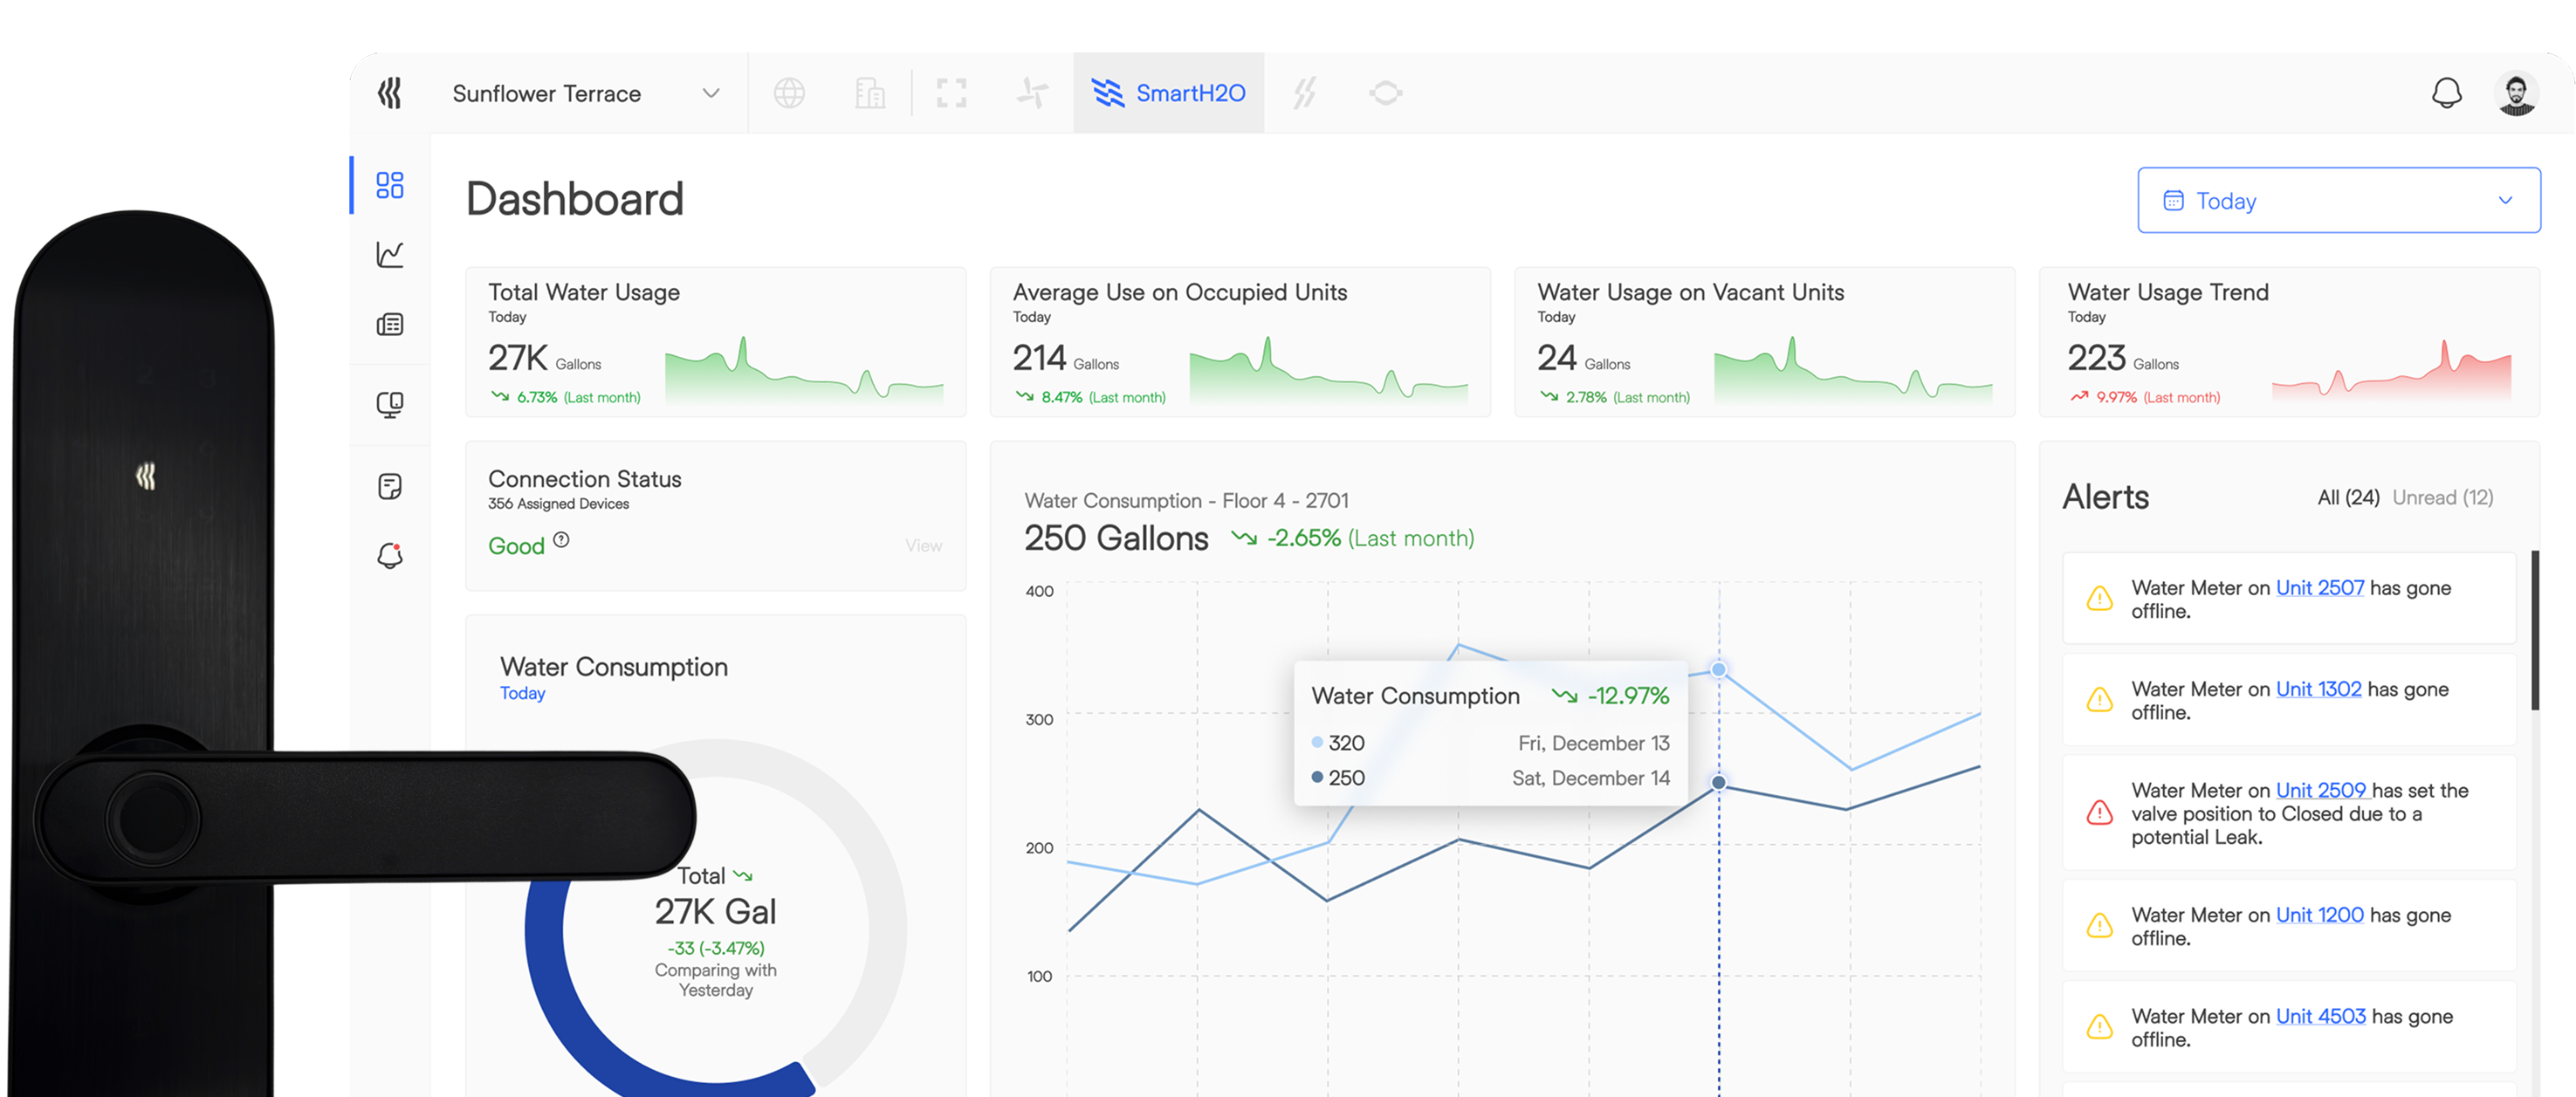Open alerts bell icon in sidebar

click(x=389, y=555)
